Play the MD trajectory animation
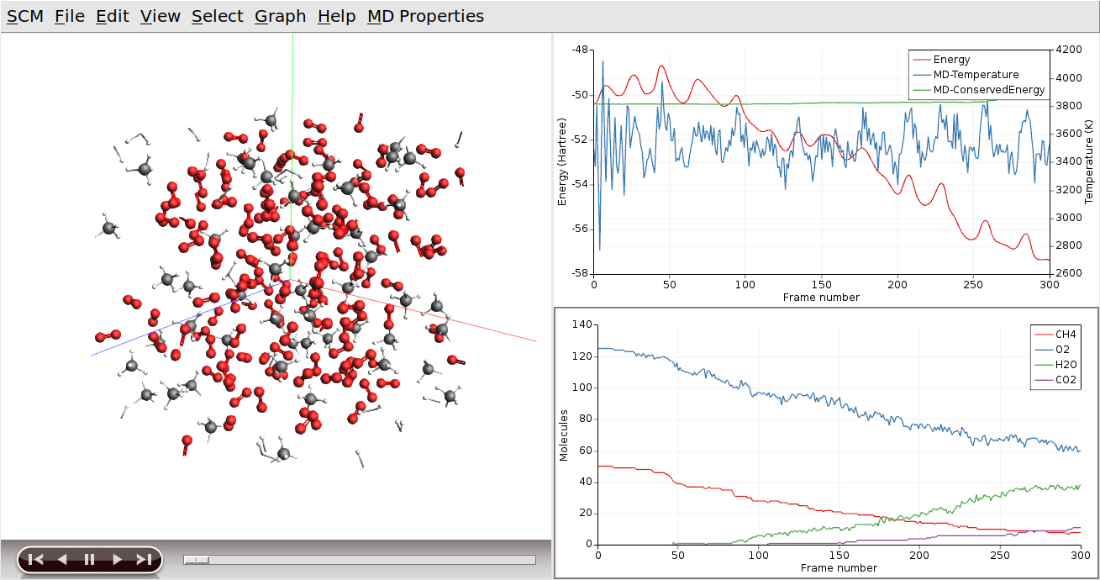The height and width of the screenshot is (580, 1100). coord(115,557)
